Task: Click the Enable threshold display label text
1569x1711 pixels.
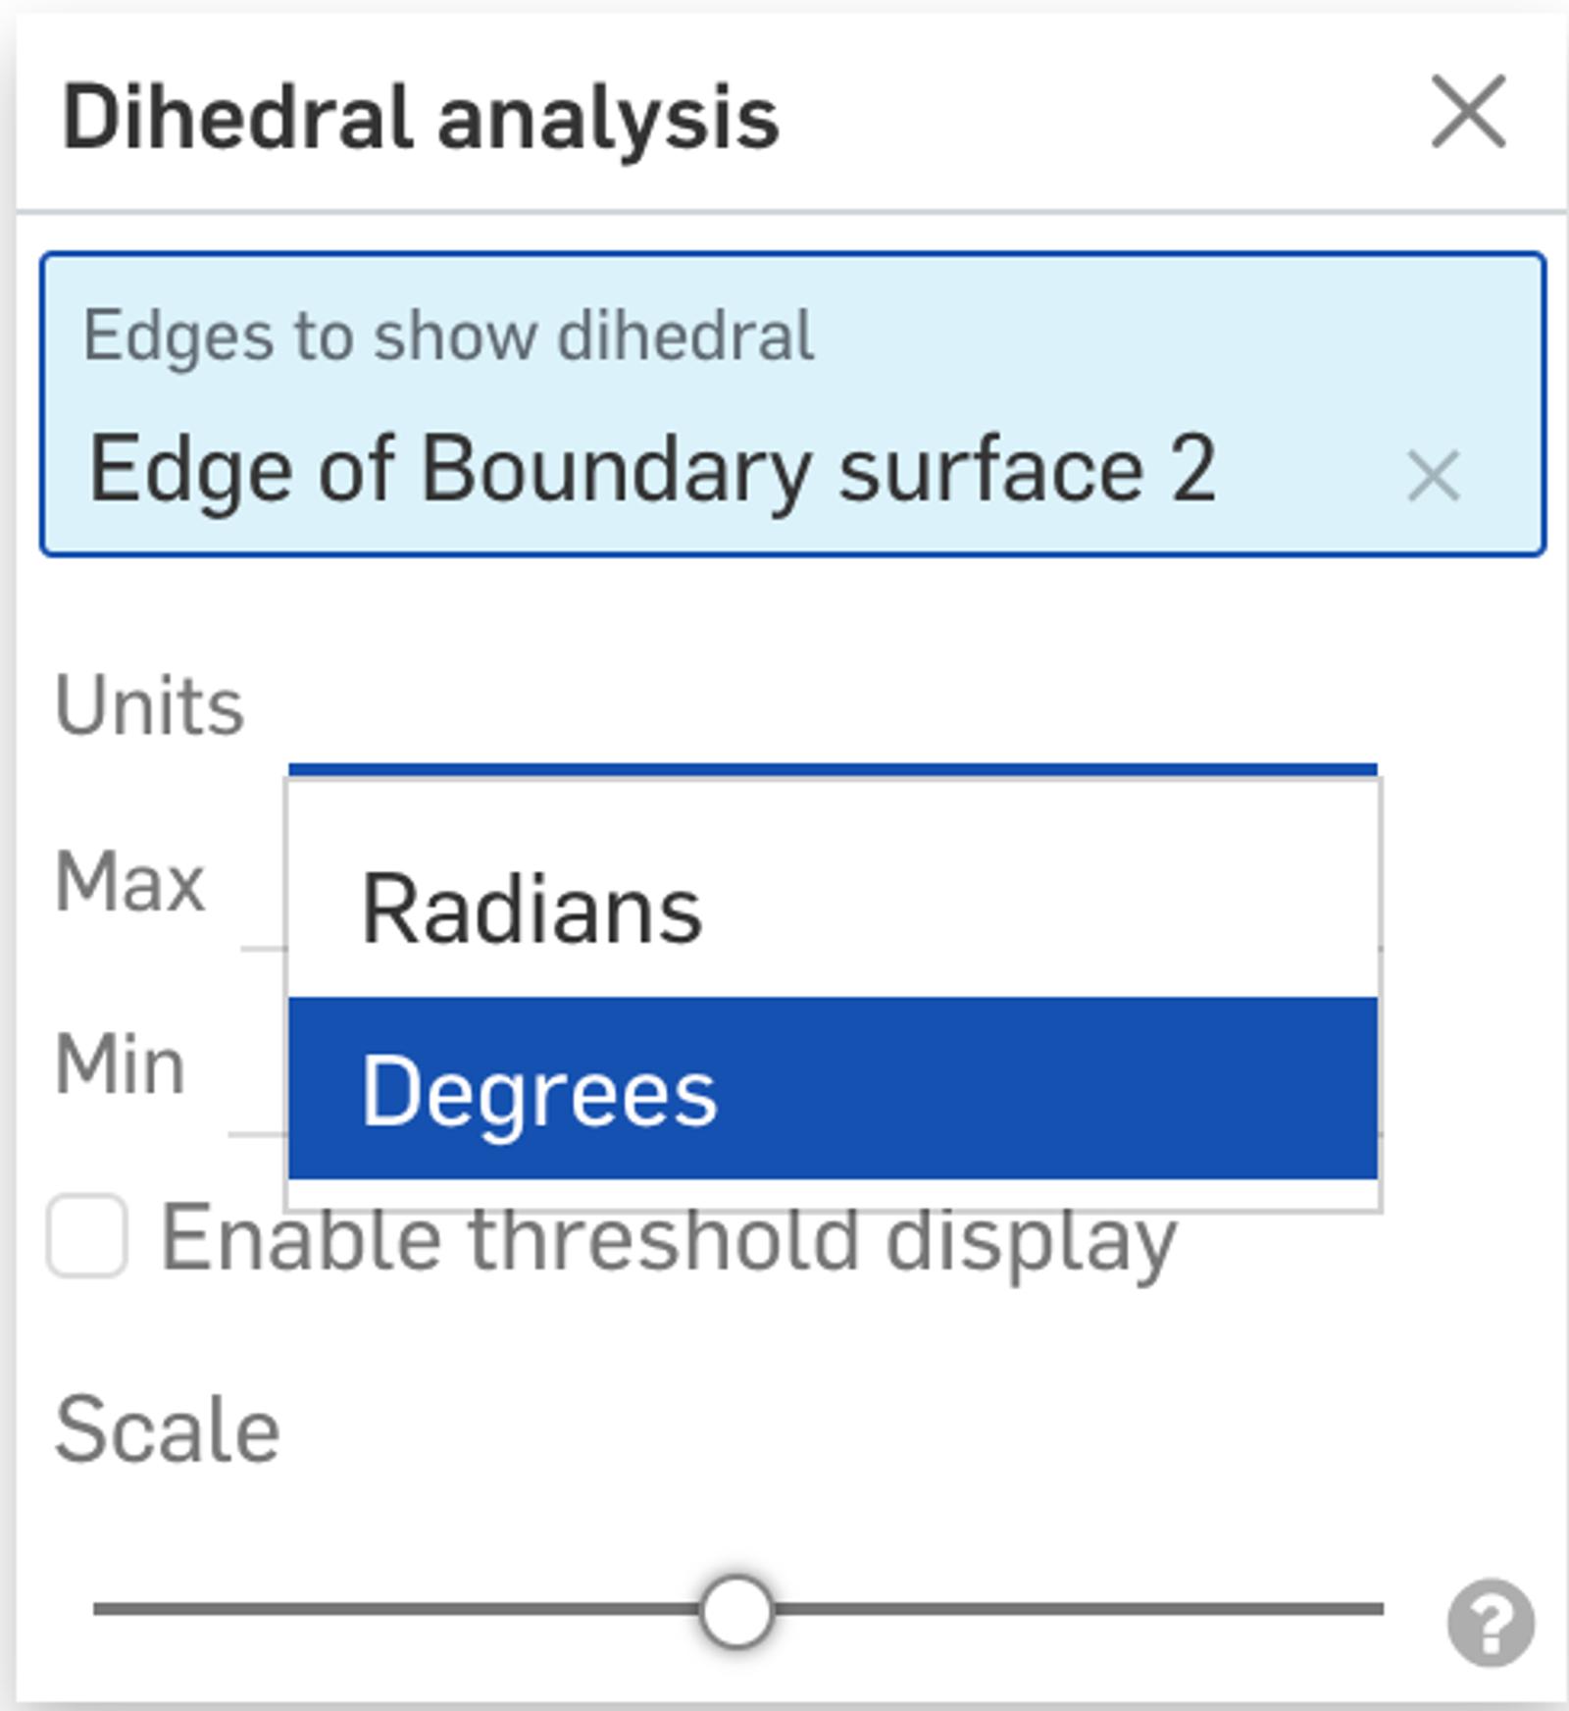Action: 667,1240
